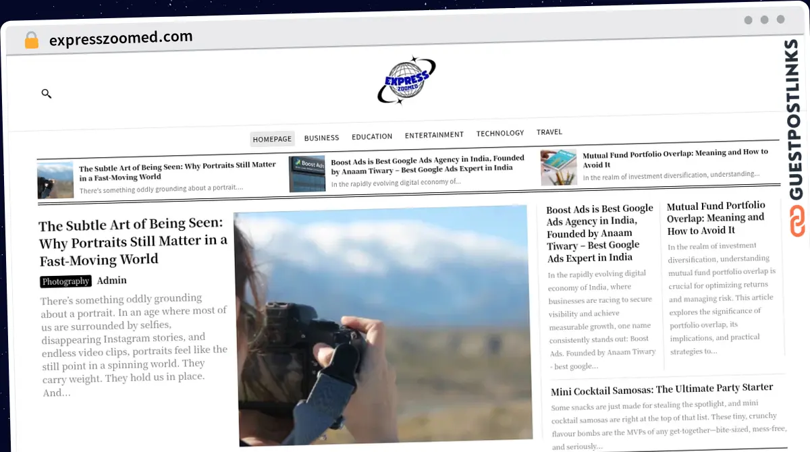Open the ticker headline 'Boost Ads is Best Google Ads Agency'
This screenshot has height=452, width=810.
click(x=428, y=164)
